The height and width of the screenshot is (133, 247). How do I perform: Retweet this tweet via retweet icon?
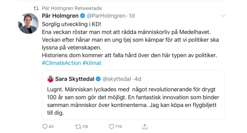[x=78, y=127]
